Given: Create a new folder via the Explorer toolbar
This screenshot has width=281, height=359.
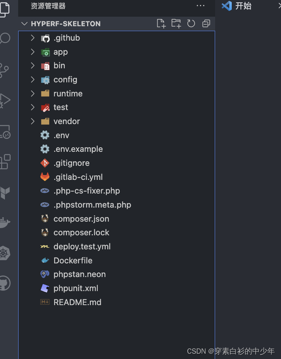Looking at the screenshot, I should tap(176, 24).
